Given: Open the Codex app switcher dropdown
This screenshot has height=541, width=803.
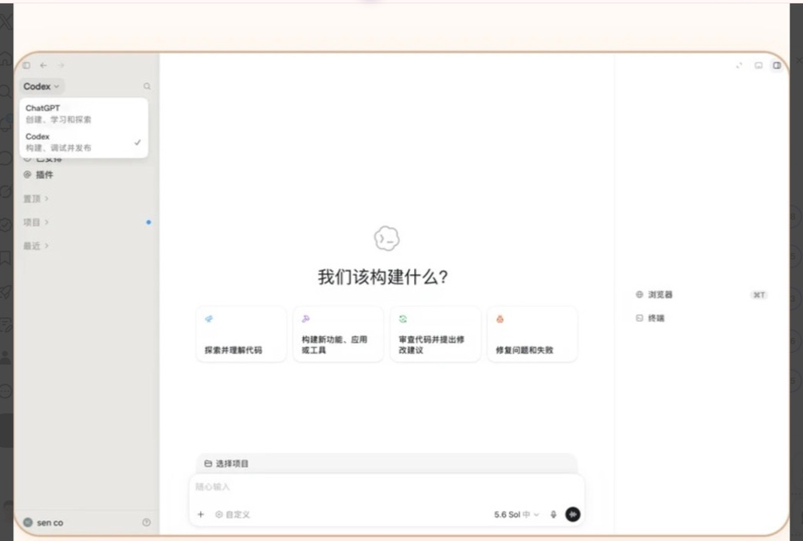Looking at the screenshot, I should pyautogui.click(x=41, y=87).
